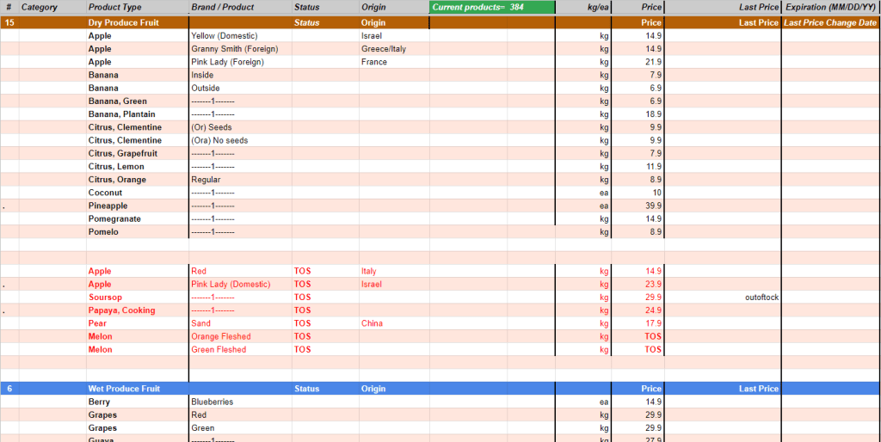Select the red Soursop cell
Screen dimensions: 881x442
[105, 298]
